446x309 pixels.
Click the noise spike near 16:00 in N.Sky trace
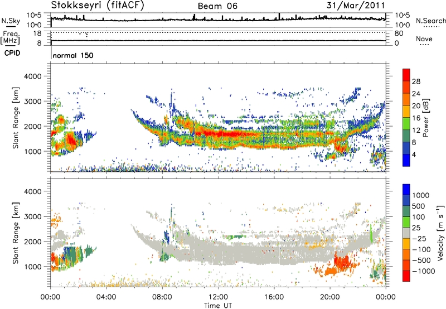pyautogui.click(x=279, y=16)
